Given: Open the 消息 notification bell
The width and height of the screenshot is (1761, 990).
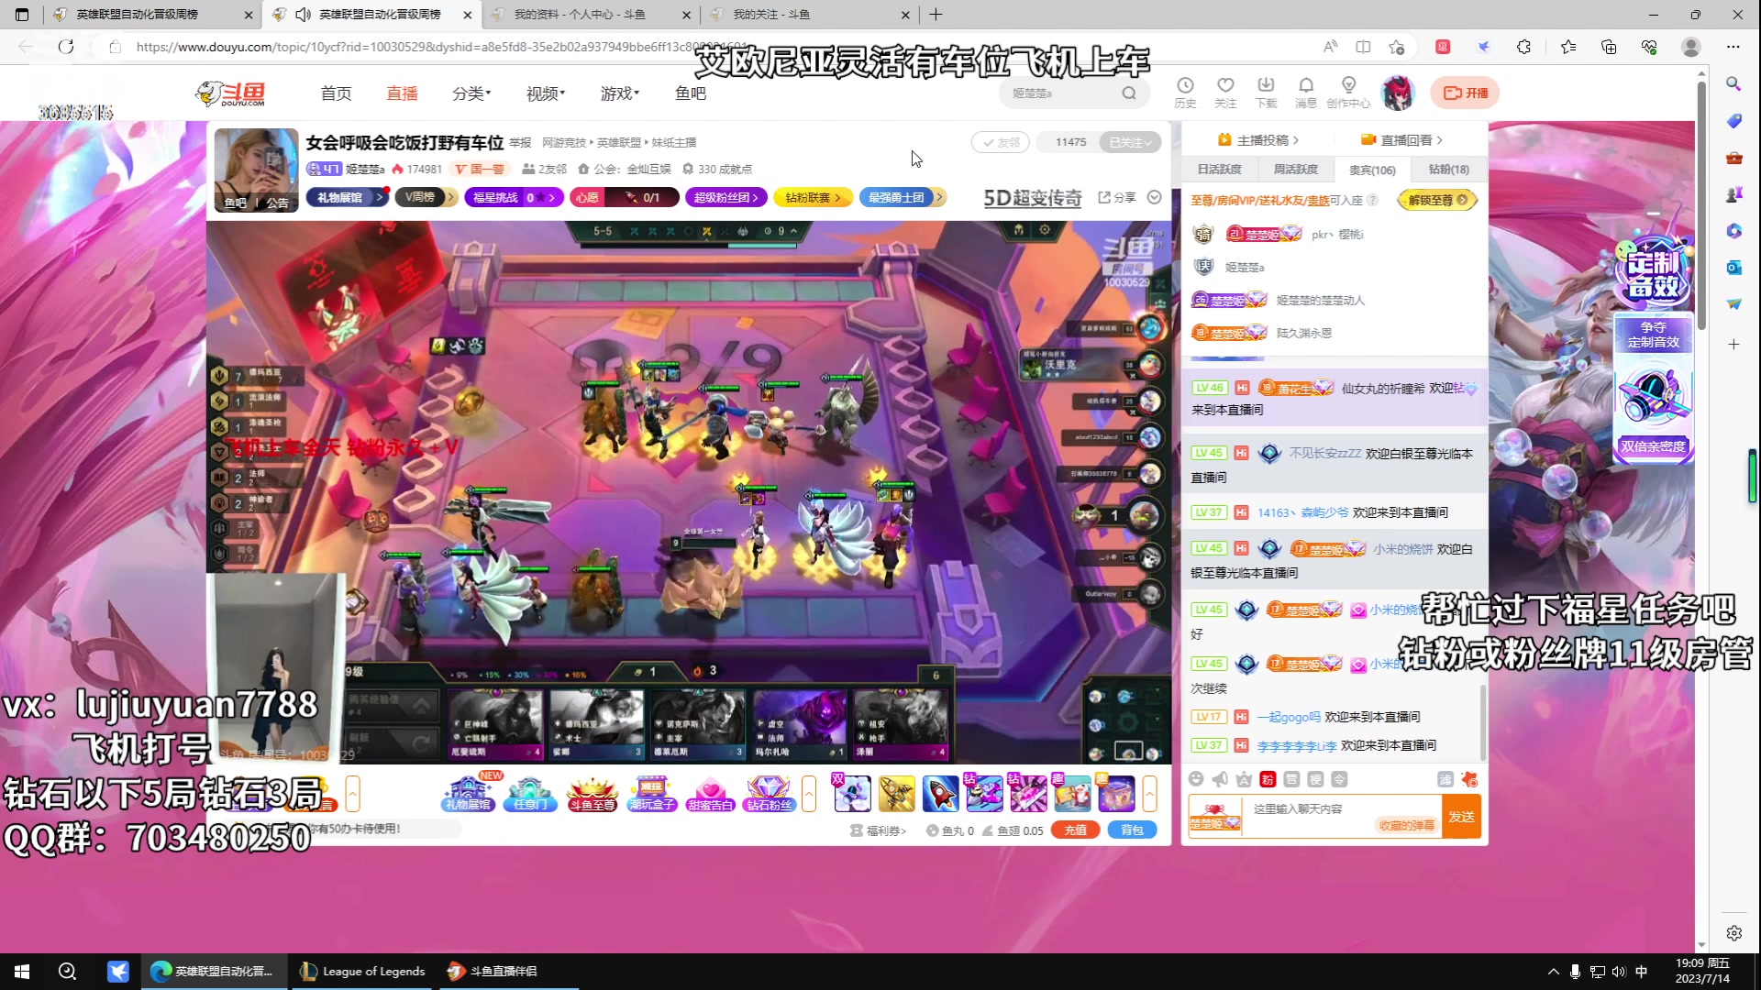Looking at the screenshot, I should pyautogui.click(x=1306, y=92).
